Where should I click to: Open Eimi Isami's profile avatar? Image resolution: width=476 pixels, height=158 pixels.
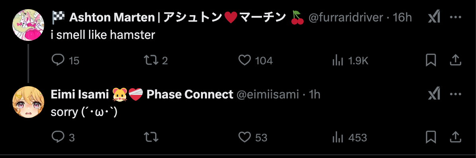[28, 102]
